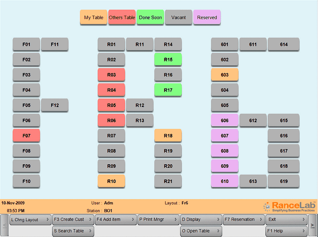Viewport: 318px width, 237px height.
Task: Expand the F7 Reservation arrow
Action: pyautogui.click(x=261, y=220)
